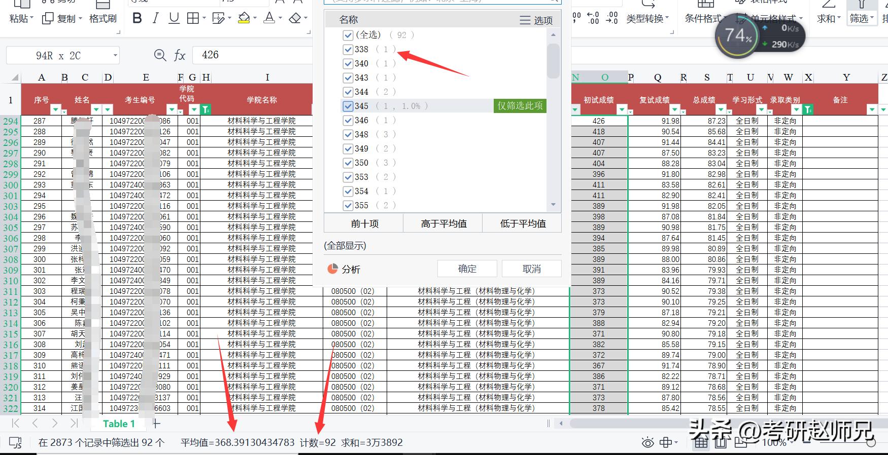Open the 总成绩 column filter dropdown
Image resolution: width=888 pixels, height=455 pixels.
coord(721,109)
